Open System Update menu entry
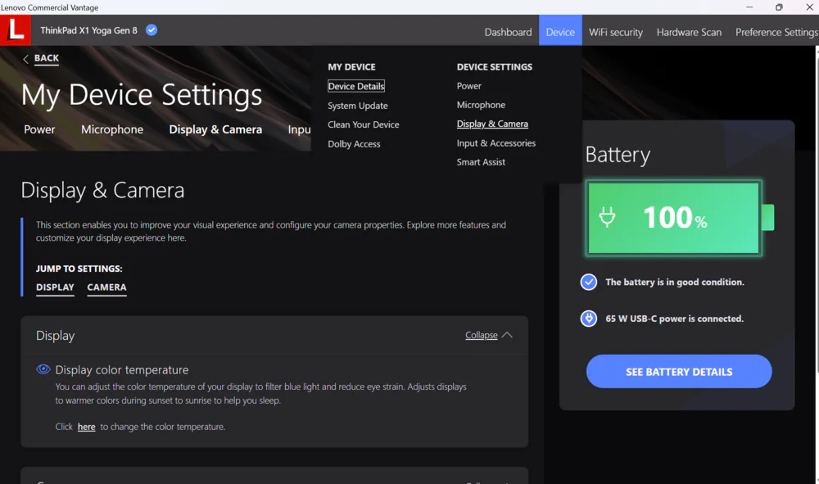Screen dimensions: 819x484 [x=358, y=106]
